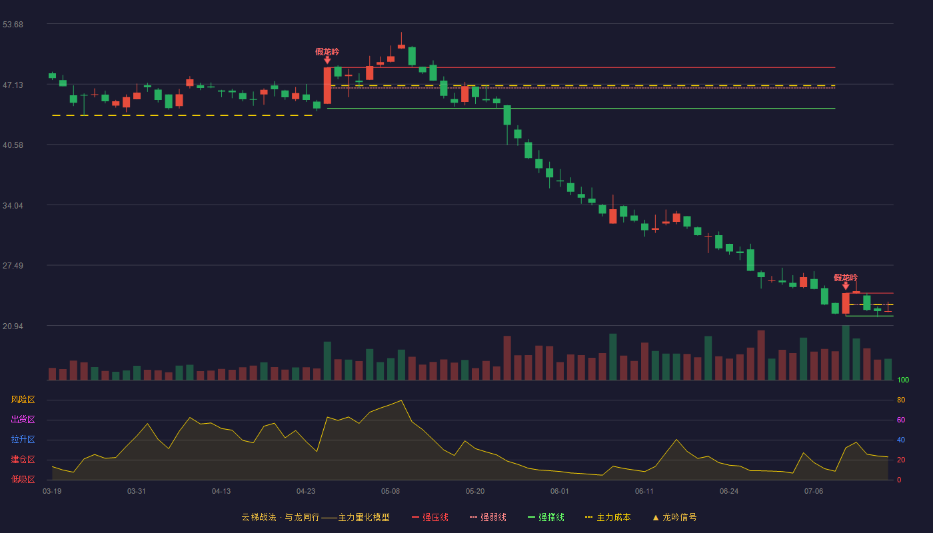Click the 主力成本 yellow dashed legend marker
933x533 pixels.
point(588,517)
